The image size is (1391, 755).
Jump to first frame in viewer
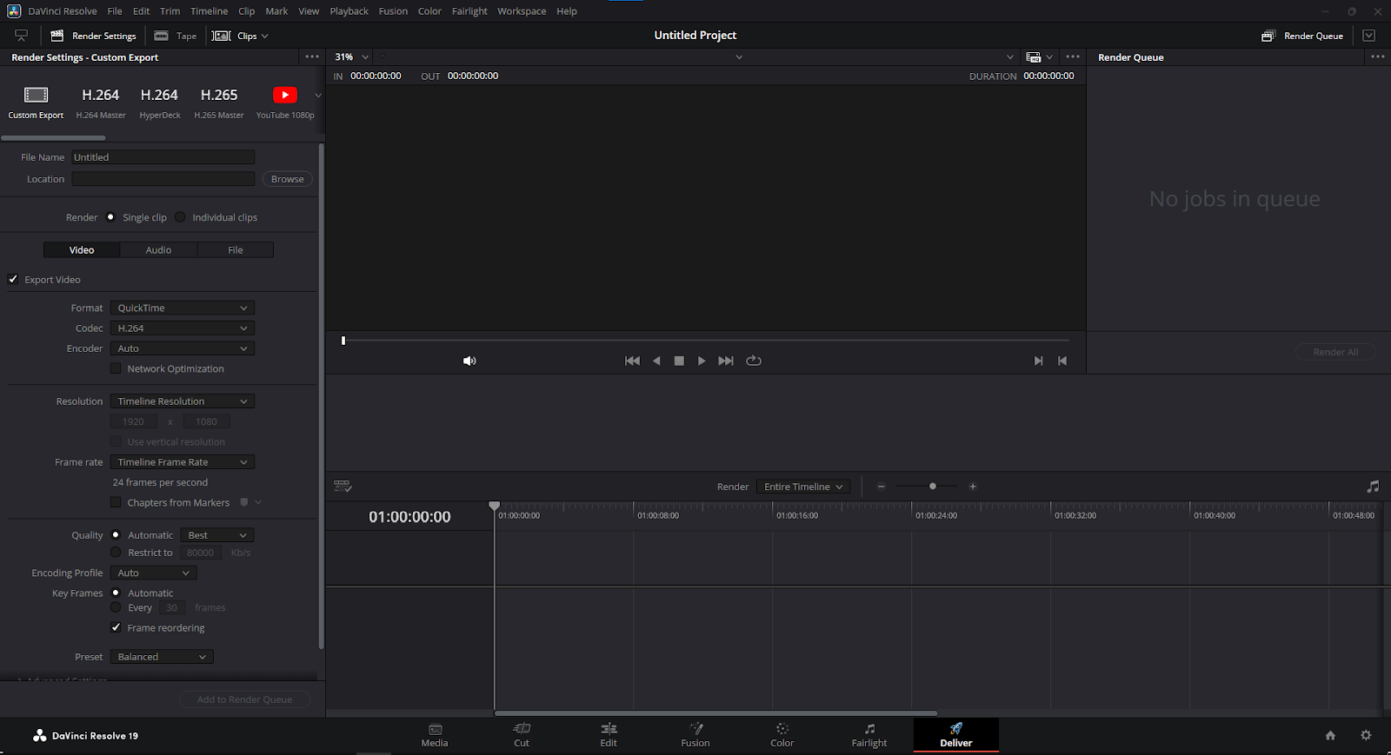click(632, 361)
